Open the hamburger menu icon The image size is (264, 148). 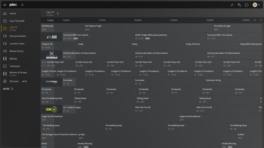point(5,5)
